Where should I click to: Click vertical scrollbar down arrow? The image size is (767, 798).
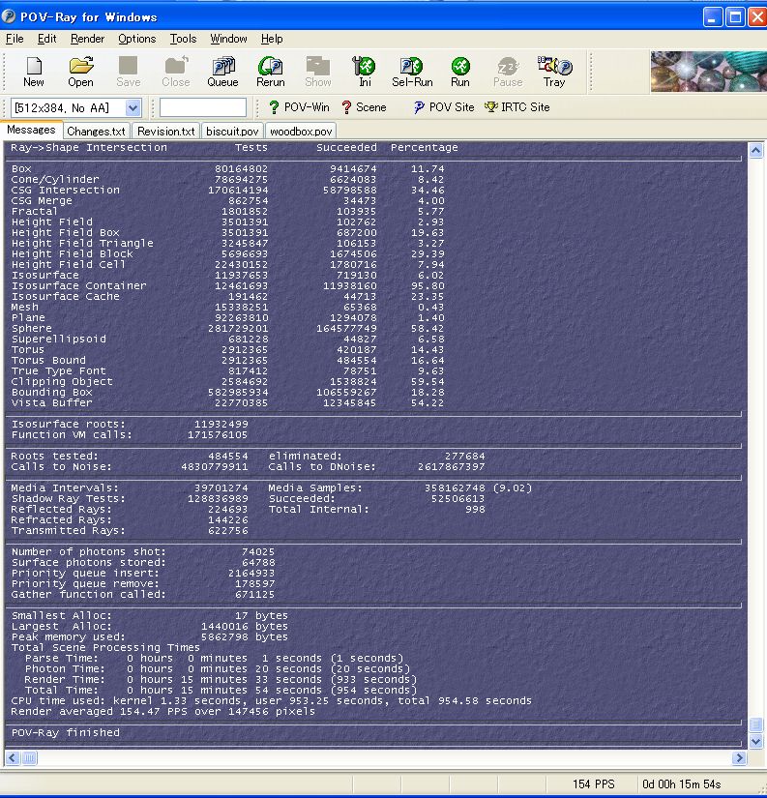pos(755,741)
